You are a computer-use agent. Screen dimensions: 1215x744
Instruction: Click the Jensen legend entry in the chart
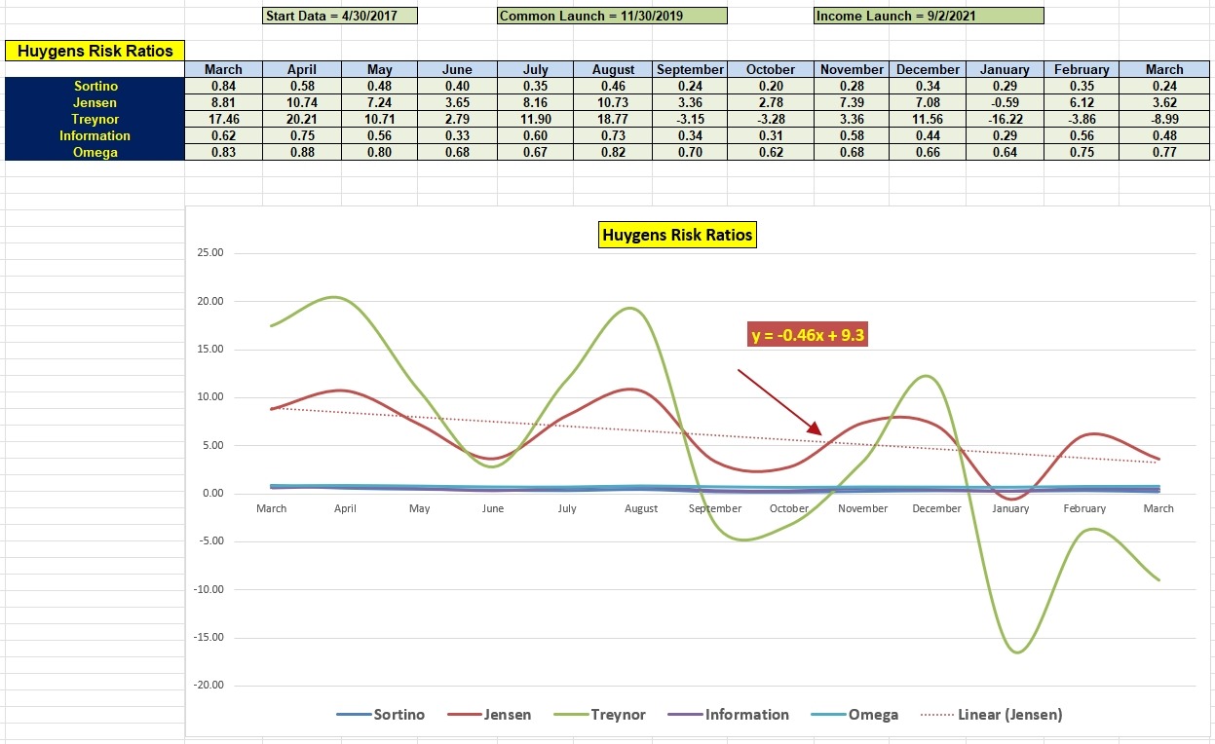[x=490, y=715]
